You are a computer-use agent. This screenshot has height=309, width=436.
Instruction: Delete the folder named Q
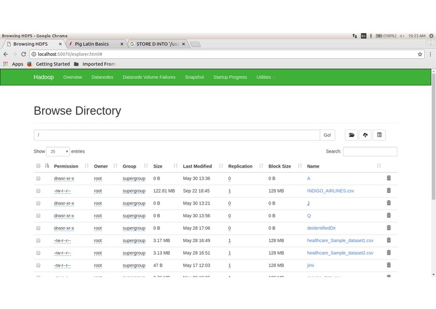[x=389, y=215]
